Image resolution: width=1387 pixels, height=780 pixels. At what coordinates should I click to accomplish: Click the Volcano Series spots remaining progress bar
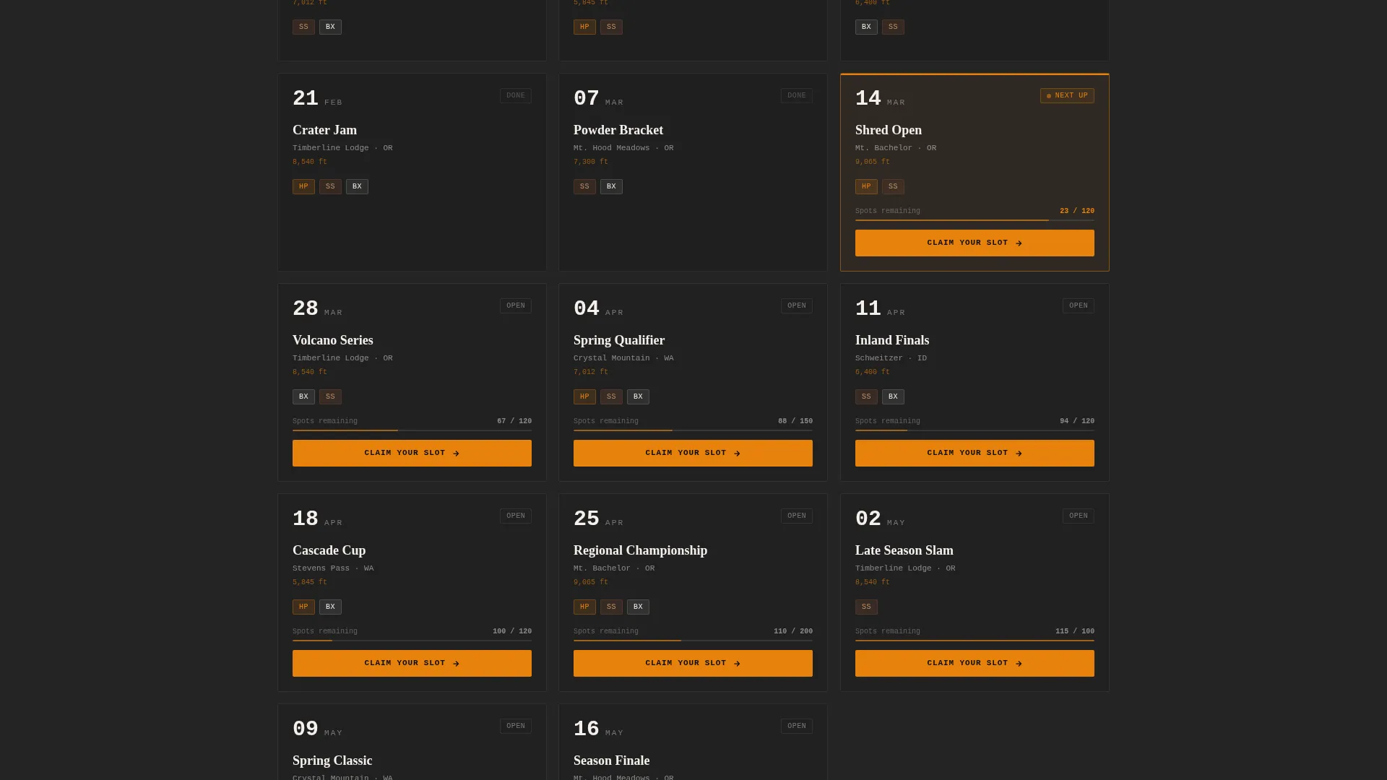tap(412, 430)
